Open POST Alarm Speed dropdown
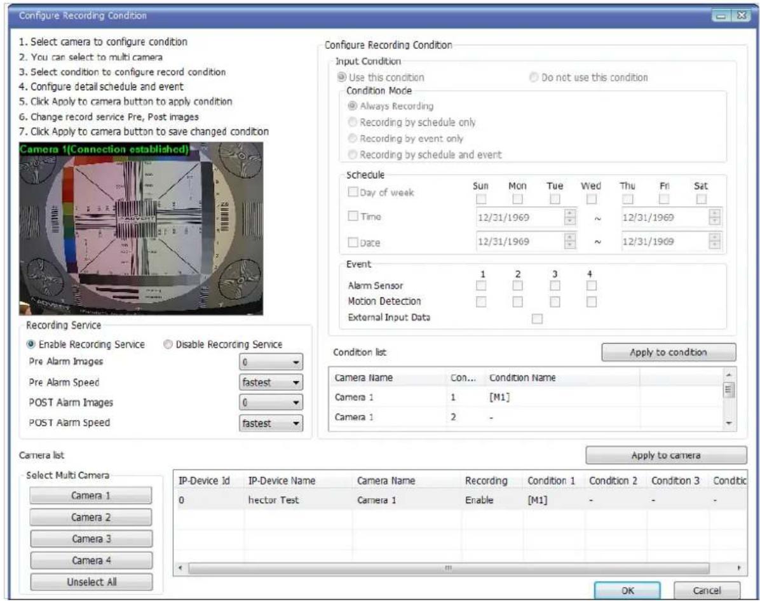 point(271,423)
